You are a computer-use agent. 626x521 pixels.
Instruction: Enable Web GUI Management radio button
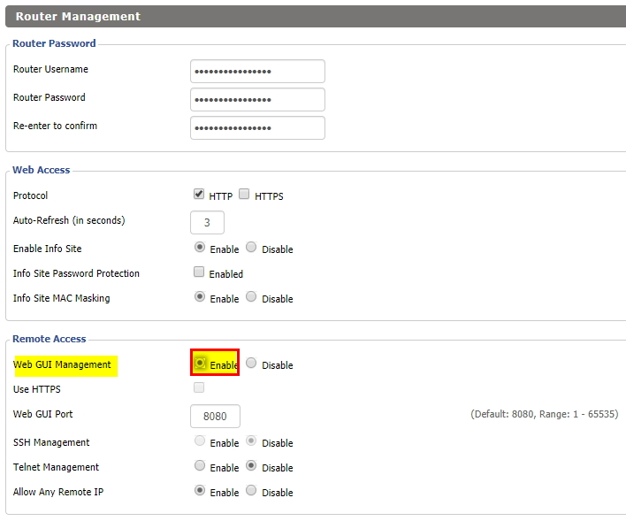[x=200, y=364]
